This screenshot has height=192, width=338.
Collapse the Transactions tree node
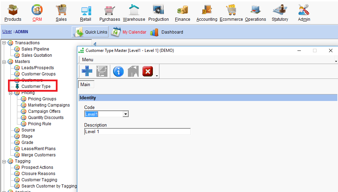pos(4,43)
